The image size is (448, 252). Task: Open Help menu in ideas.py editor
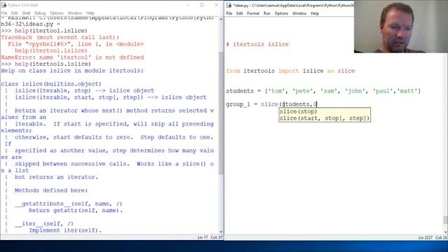click(314, 13)
